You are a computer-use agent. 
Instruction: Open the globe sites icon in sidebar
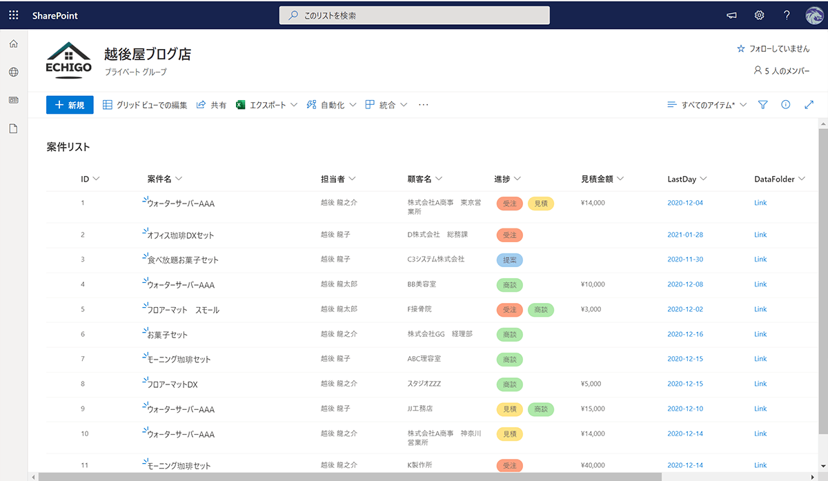pos(14,72)
